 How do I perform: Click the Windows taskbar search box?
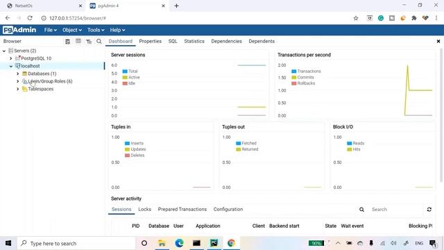click(76, 243)
